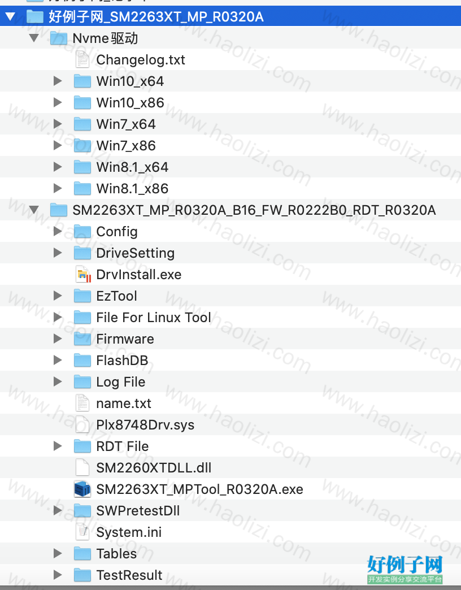
Task: Click the EzTool folder icon
Action: [x=82, y=296]
